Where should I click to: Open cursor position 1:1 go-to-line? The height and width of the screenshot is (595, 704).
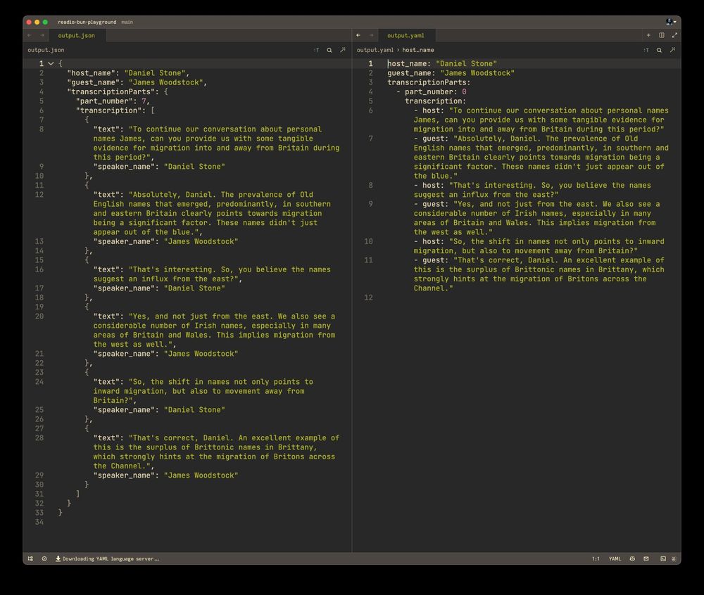click(596, 558)
